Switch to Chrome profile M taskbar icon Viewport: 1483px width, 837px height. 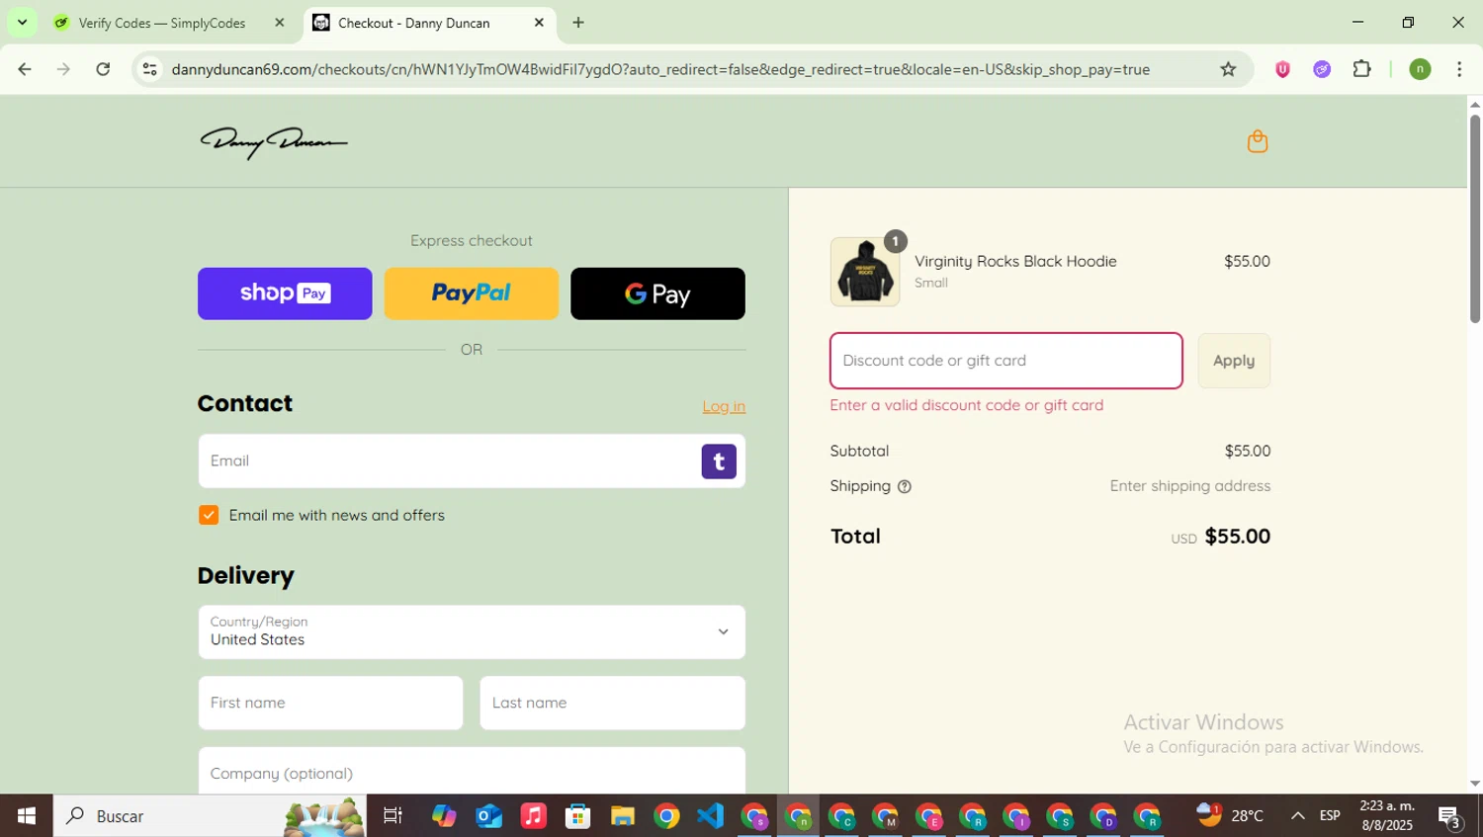886,816
